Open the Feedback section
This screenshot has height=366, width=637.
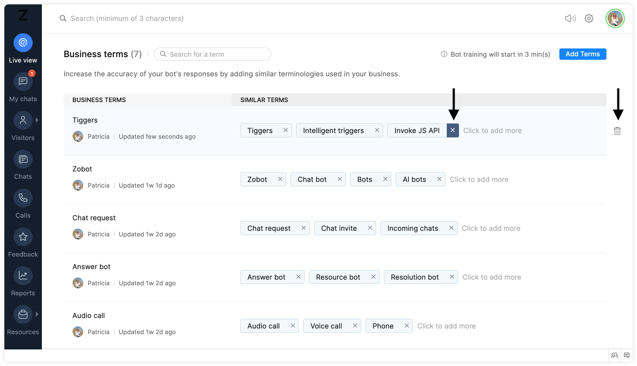[23, 237]
